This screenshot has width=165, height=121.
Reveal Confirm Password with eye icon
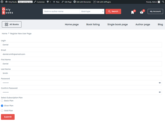[159, 92]
